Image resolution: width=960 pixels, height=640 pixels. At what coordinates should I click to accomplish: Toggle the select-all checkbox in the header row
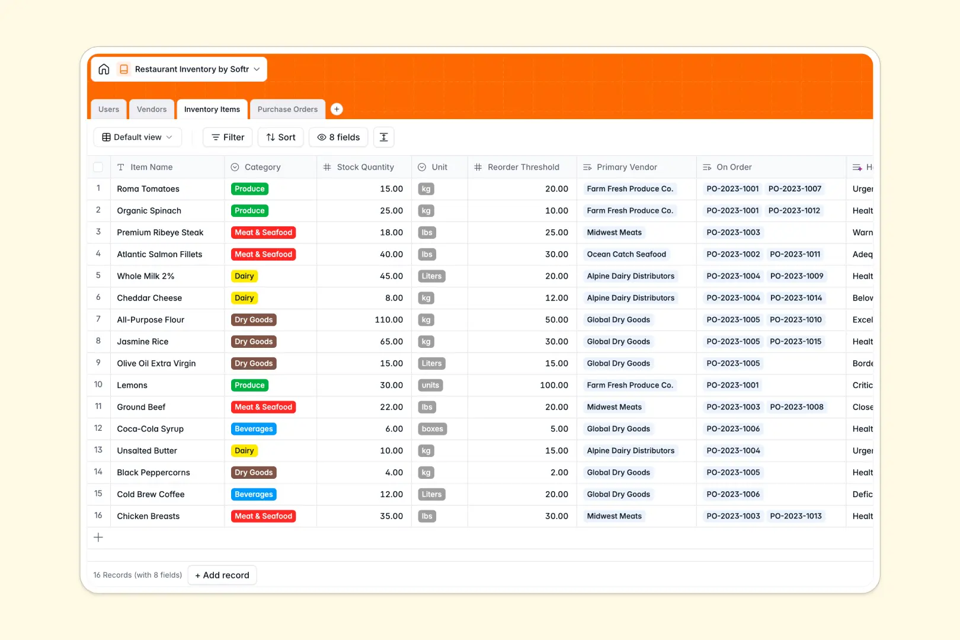(98, 167)
